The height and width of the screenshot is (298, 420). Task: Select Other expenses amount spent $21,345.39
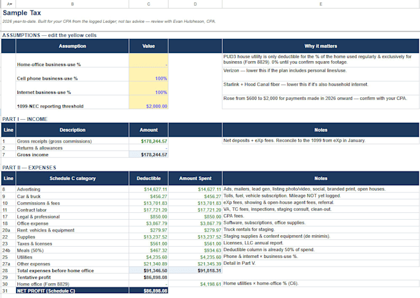pos(195,264)
